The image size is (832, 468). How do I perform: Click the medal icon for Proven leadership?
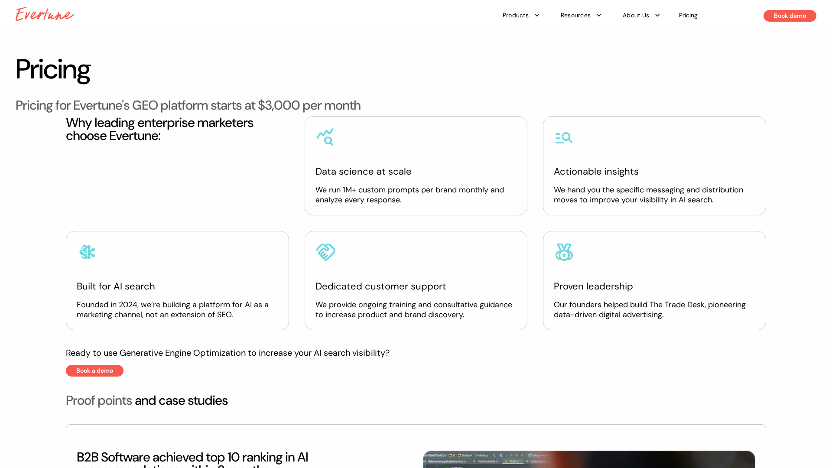click(564, 252)
